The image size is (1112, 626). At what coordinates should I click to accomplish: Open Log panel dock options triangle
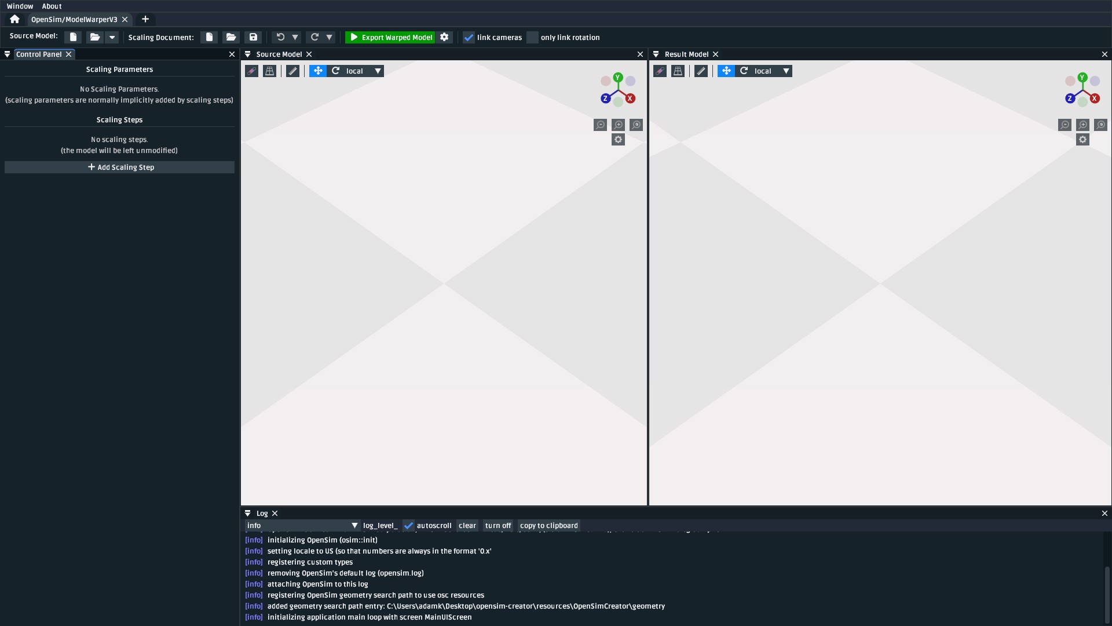pos(248,513)
